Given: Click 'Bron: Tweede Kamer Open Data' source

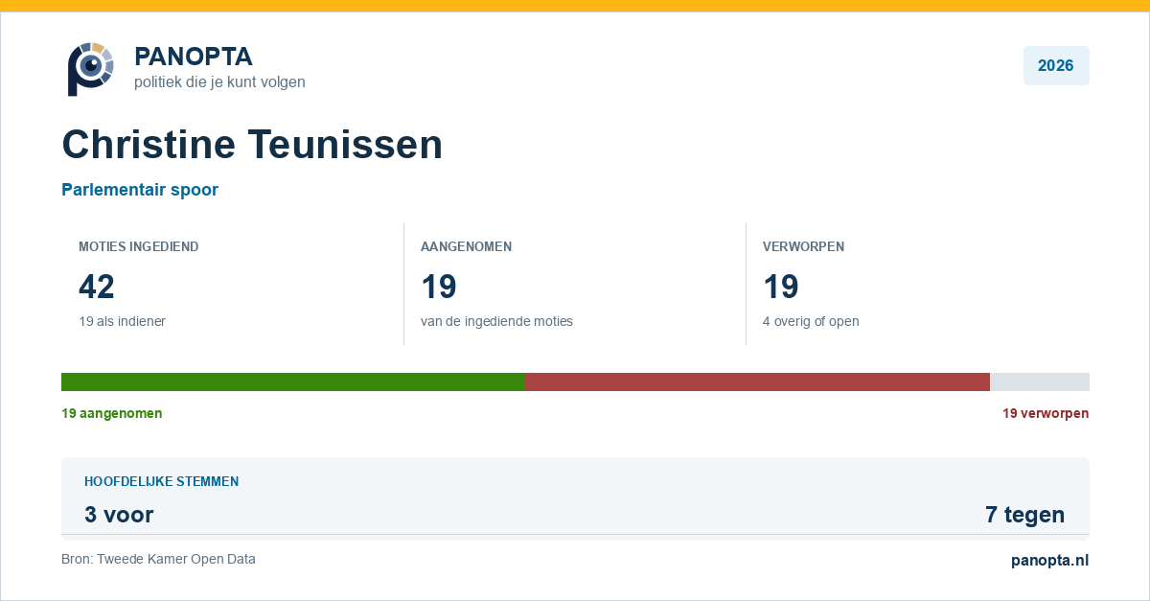Looking at the screenshot, I should click(158, 559).
